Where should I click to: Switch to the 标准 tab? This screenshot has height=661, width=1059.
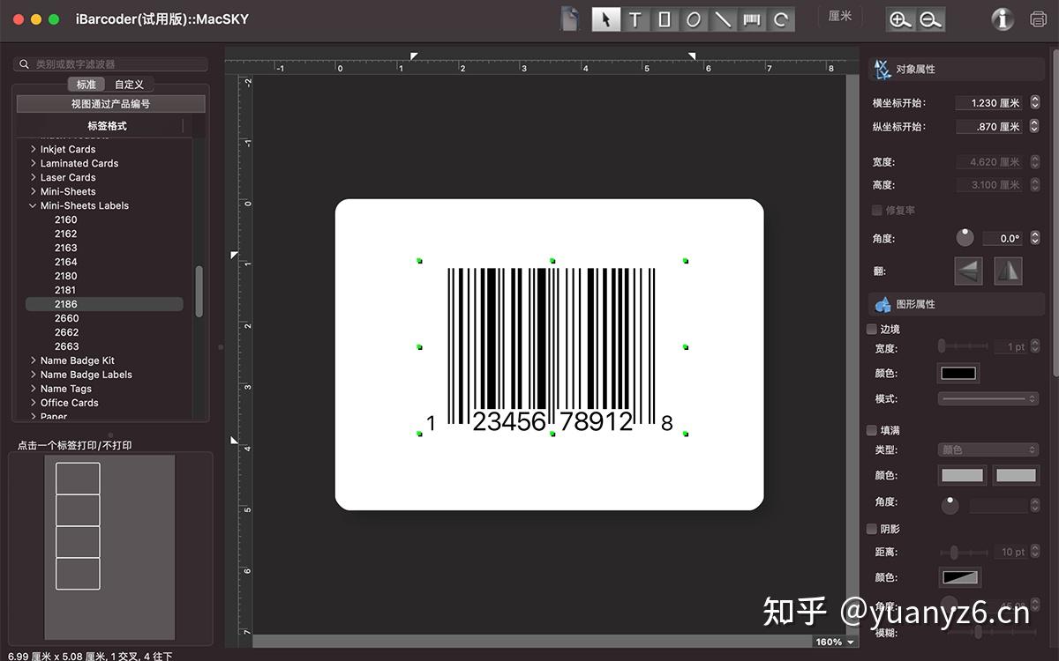click(86, 84)
